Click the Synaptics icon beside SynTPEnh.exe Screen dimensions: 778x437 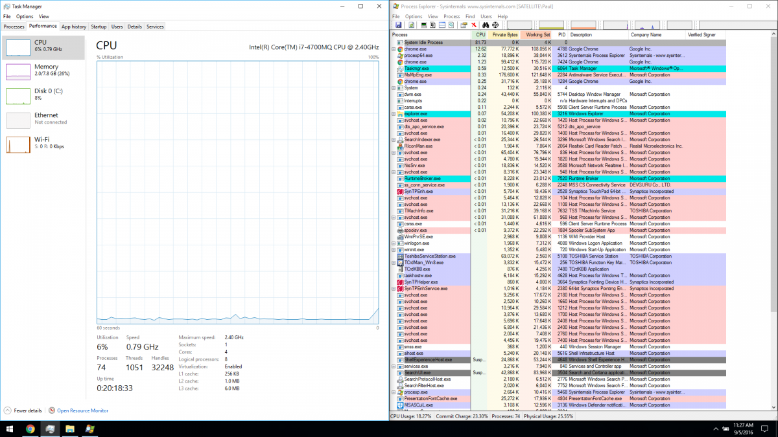(400, 192)
